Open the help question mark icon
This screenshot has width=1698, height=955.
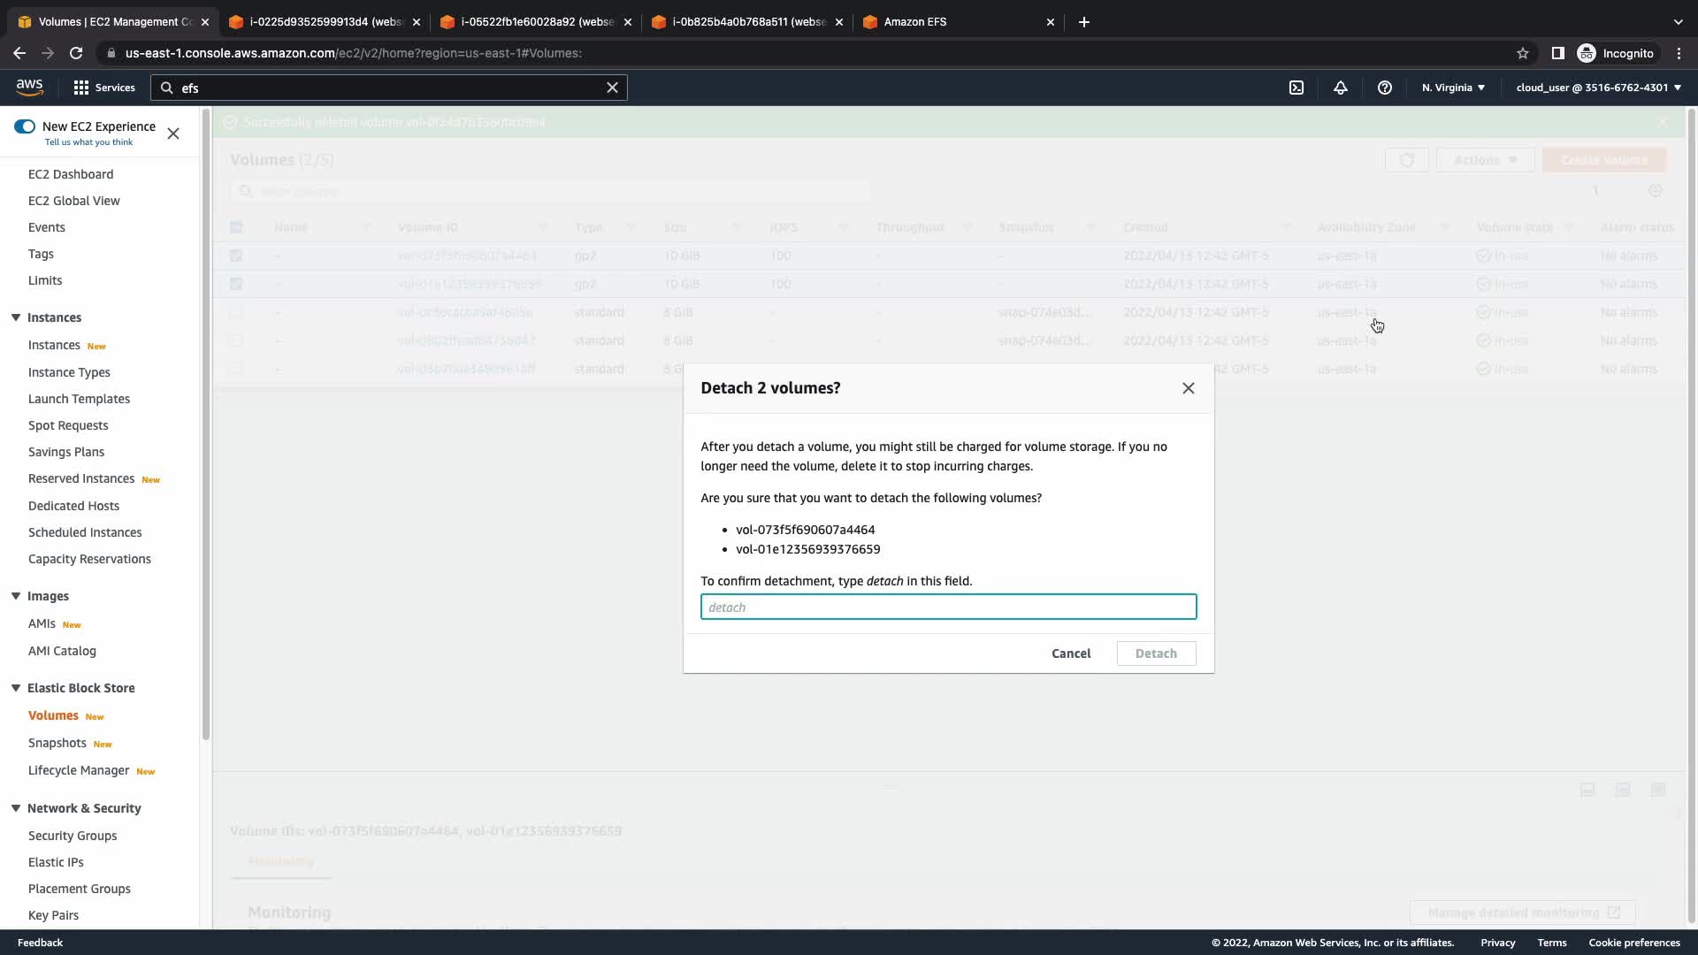pos(1385,88)
